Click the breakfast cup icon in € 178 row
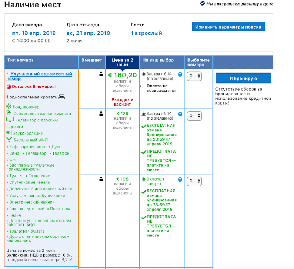This screenshot has width=294, height=269. 144,114
